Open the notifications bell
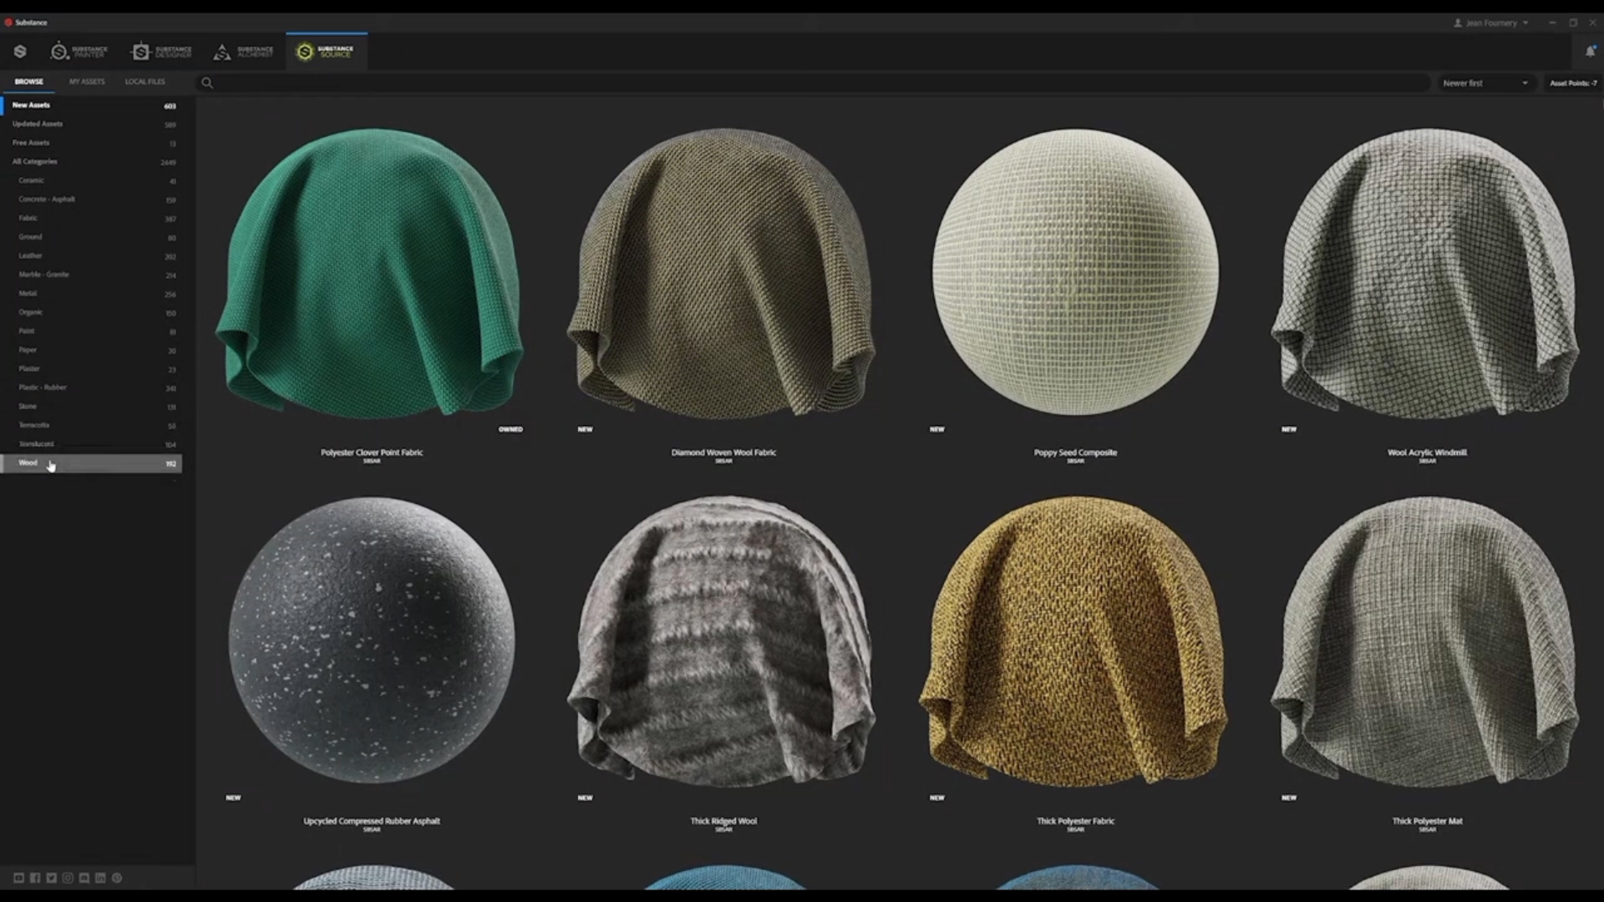 [1590, 52]
